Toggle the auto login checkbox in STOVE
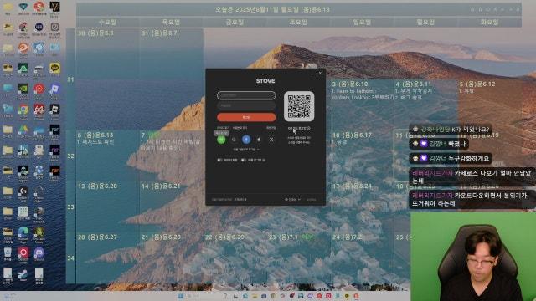 253,160
